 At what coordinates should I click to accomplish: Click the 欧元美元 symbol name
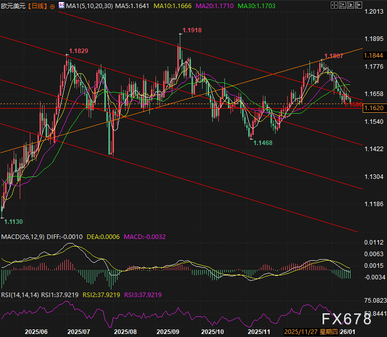[x=13, y=6]
